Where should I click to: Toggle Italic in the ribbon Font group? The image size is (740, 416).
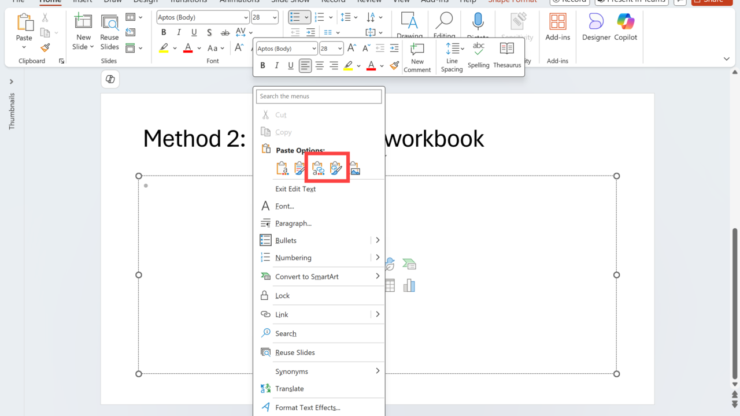179,32
